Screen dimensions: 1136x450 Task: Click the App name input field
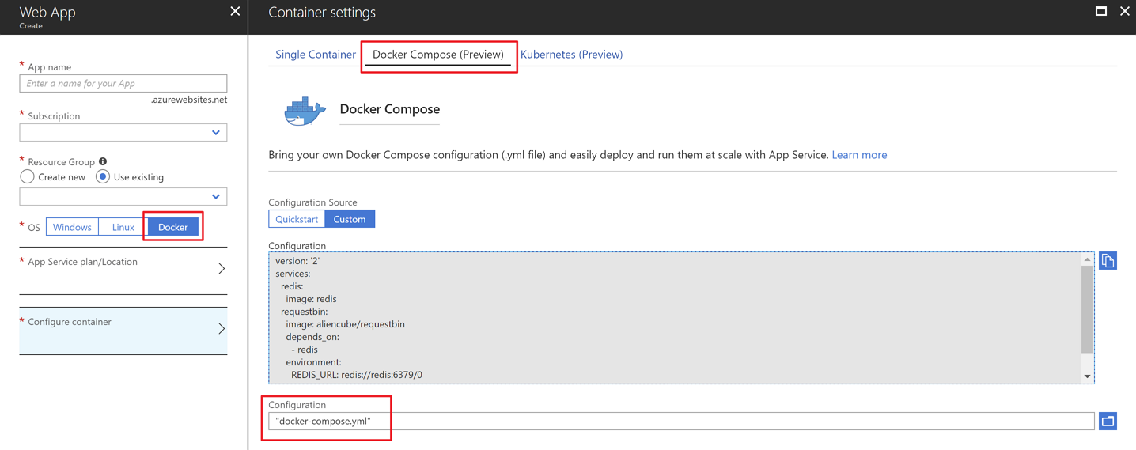[123, 83]
